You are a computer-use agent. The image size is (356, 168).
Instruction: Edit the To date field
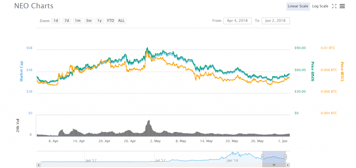tap(276, 20)
